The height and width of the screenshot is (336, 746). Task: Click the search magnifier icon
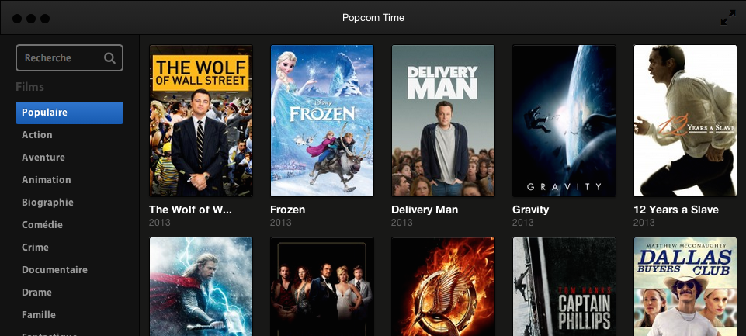109,58
